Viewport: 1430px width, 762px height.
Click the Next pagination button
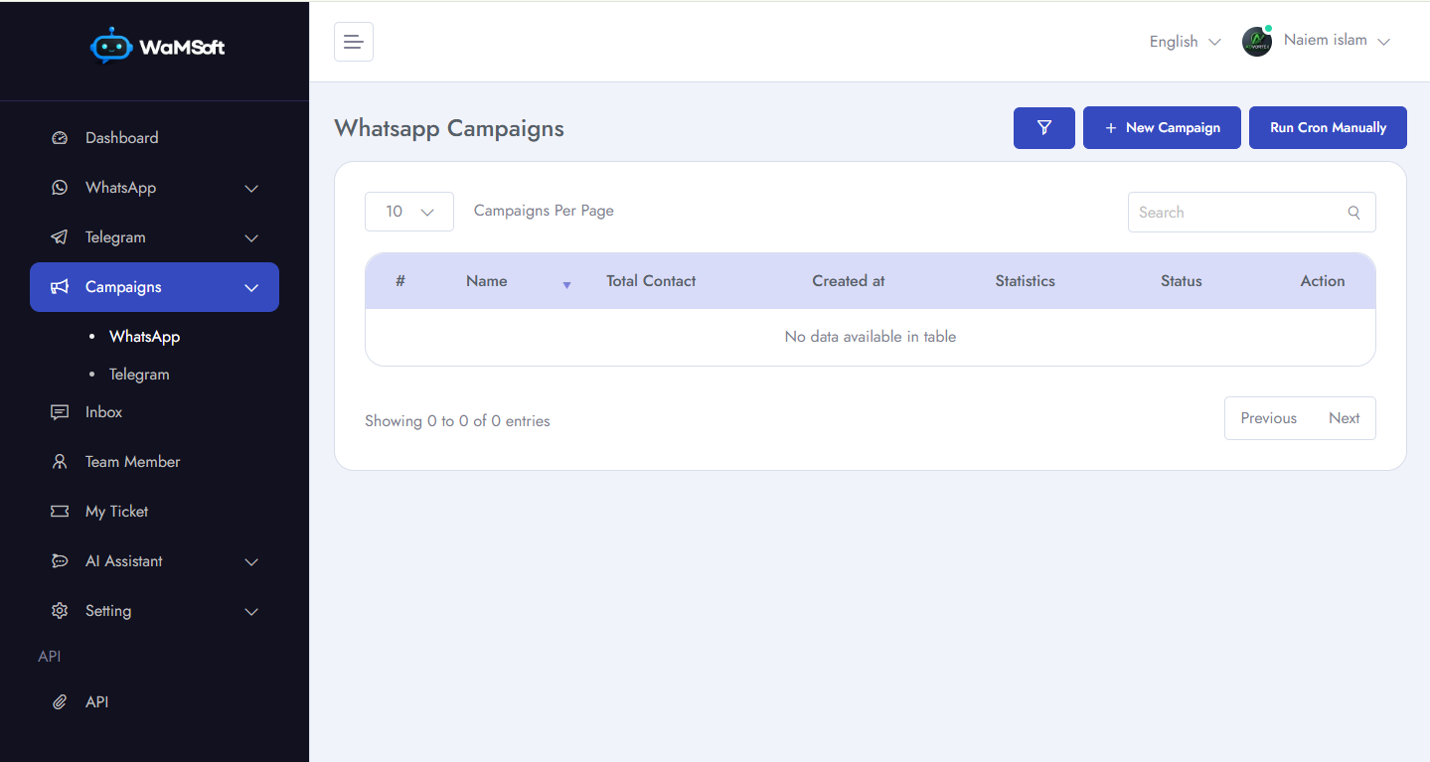pos(1344,418)
